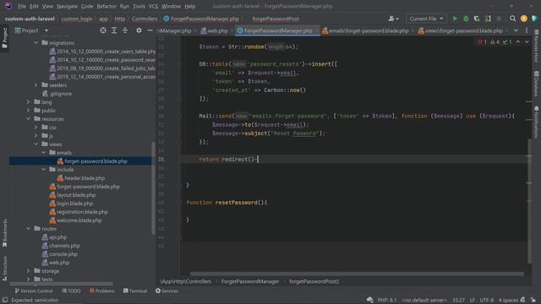
Task: Click the stop run icon
Action: click(499, 19)
